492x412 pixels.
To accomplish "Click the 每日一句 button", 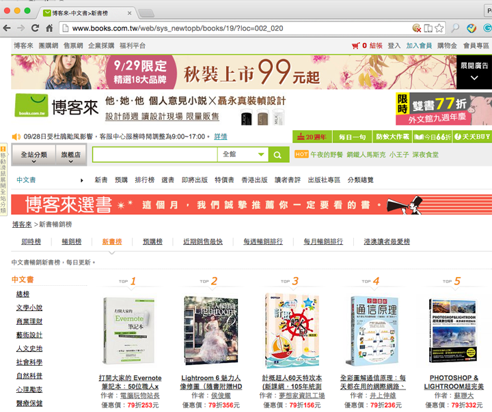I will click(352, 136).
